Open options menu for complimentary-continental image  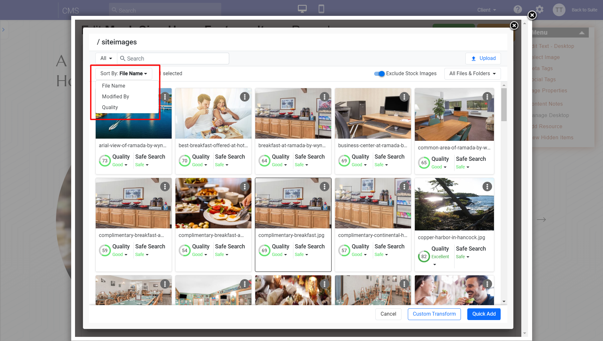pos(404,187)
